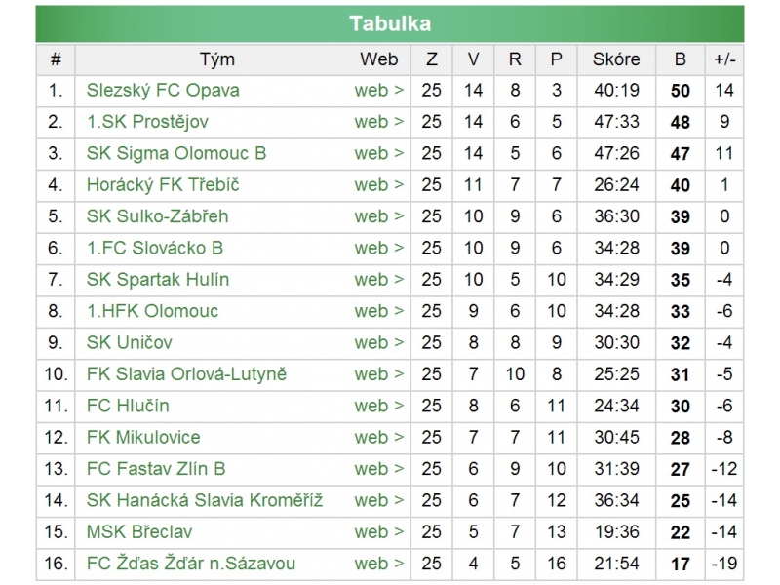The width and height of the screenshot is (780, 585).
Task: Click the 1.FC Slovácko B team name
Action: pos(155,248)
